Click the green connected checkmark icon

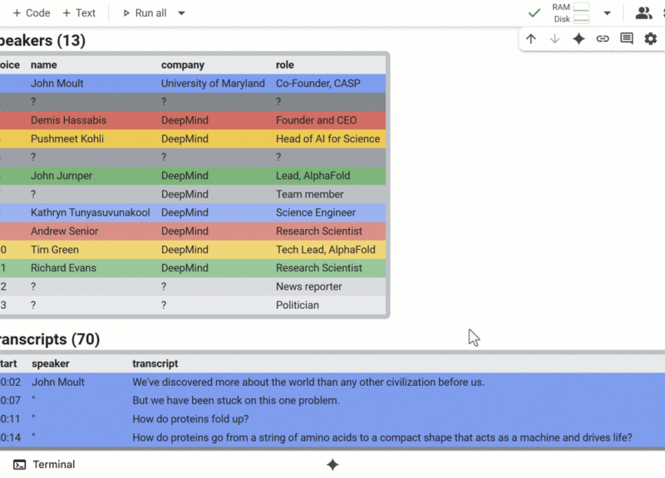[x=534, y=13]
